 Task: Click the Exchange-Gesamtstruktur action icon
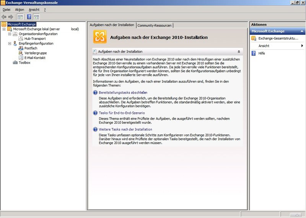[x=254, y=39]
